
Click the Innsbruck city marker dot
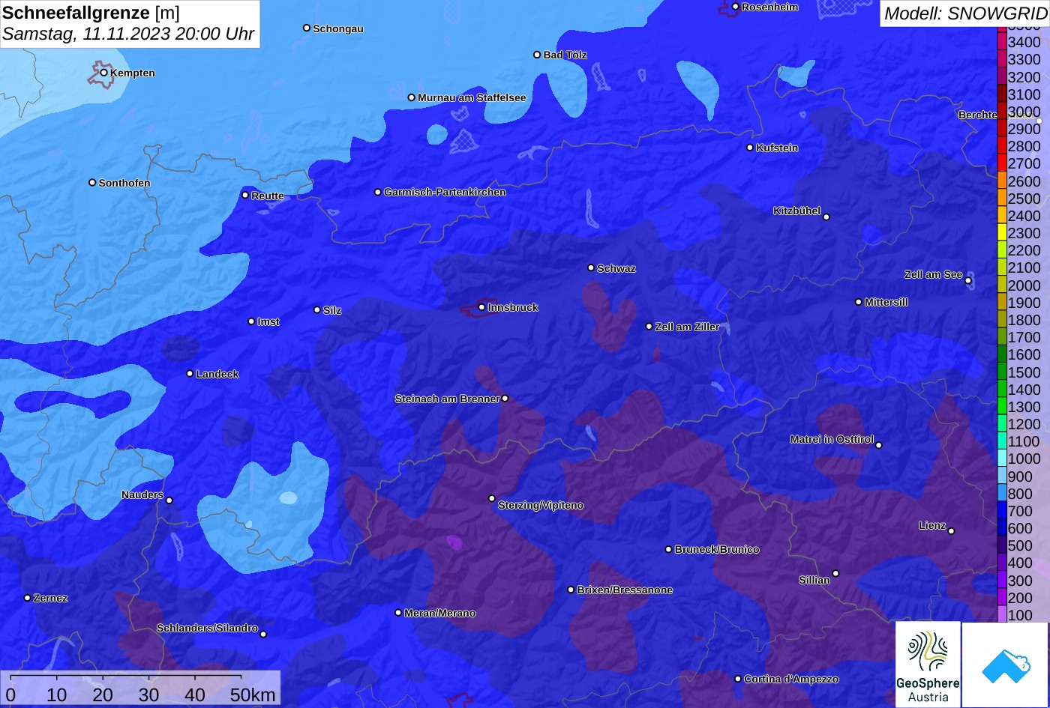(x=481, y=307)
